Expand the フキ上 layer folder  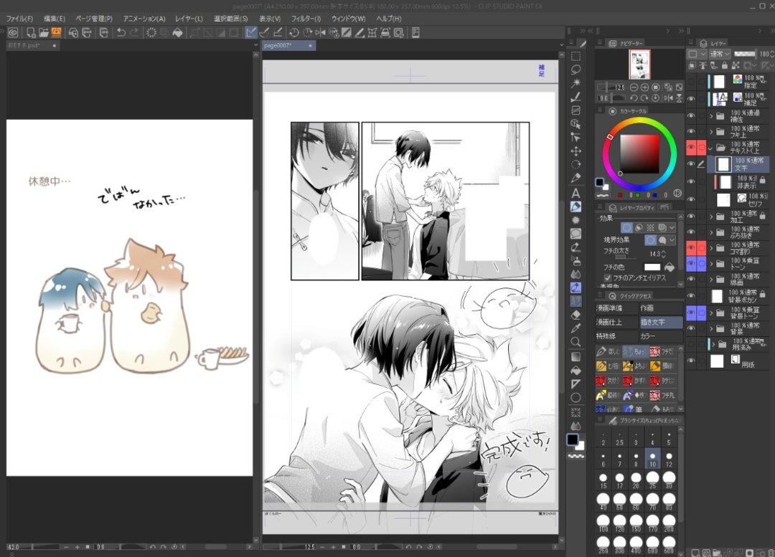point(712,132)
